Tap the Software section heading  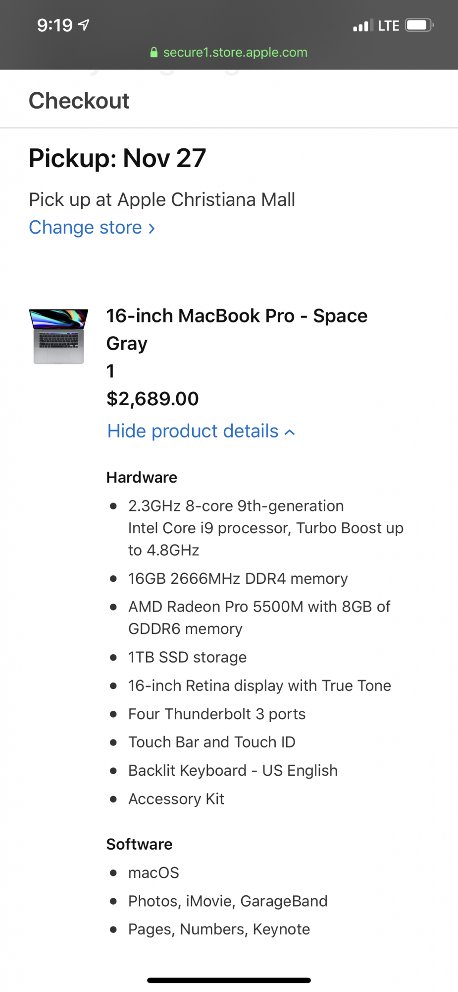tap(140, 844)
